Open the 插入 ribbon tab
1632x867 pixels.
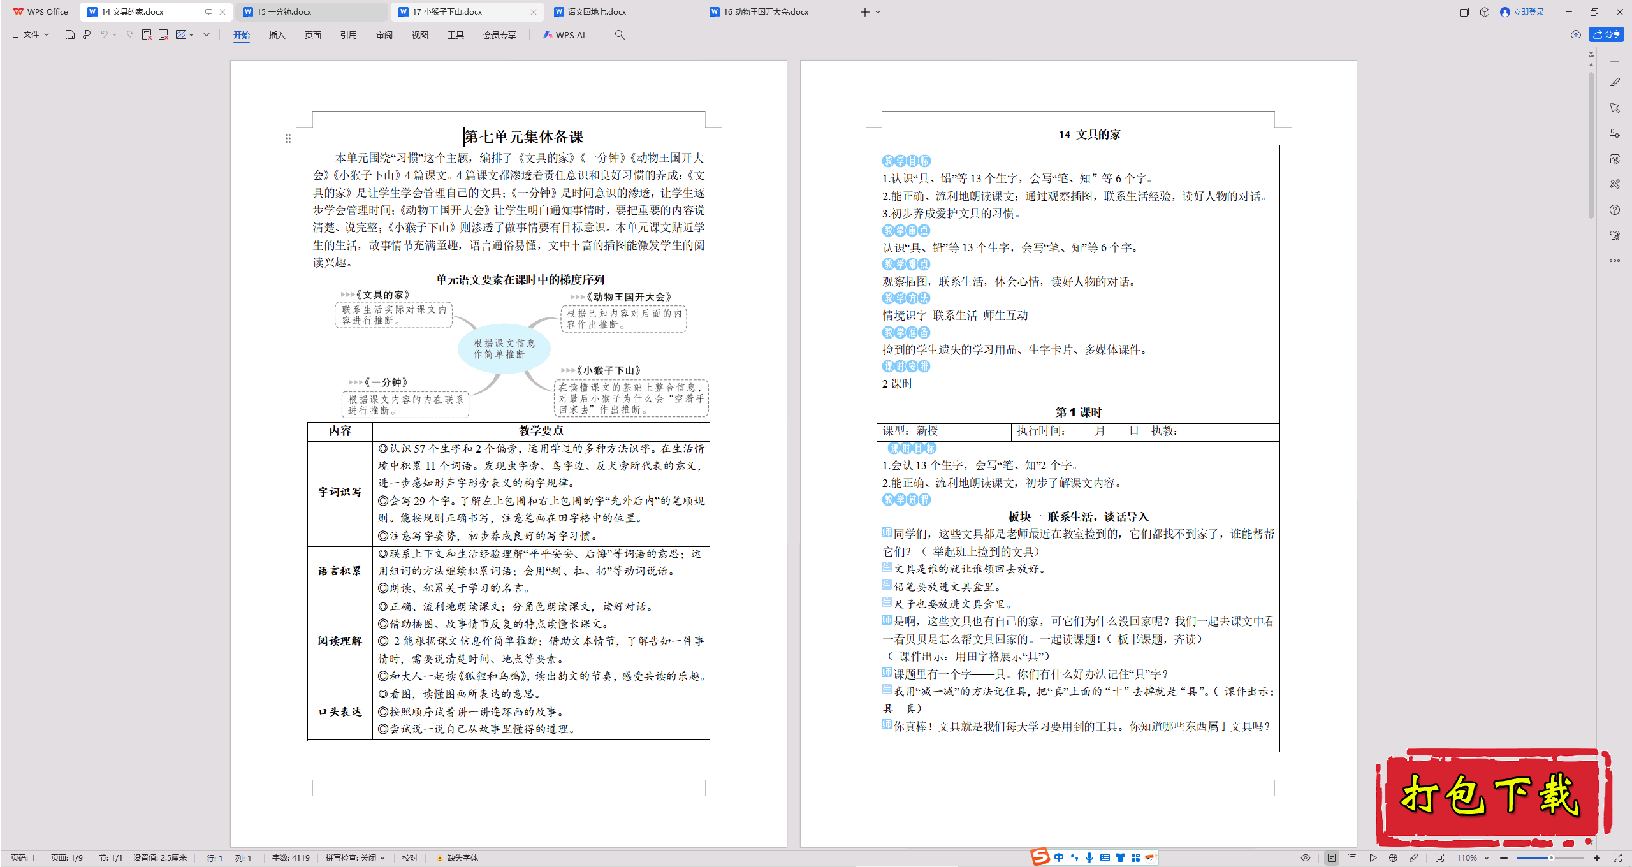(x=277, y=35)
